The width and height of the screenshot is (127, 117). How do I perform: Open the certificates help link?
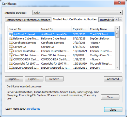34,109
